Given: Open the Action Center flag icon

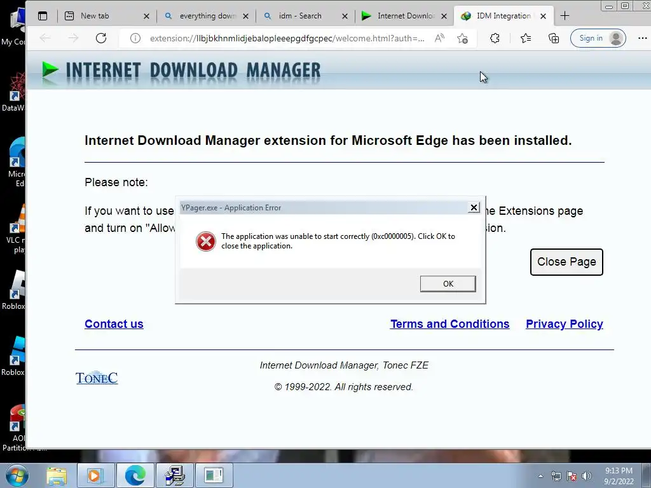Looking at the screenshot, I should (x=572, y=476).
